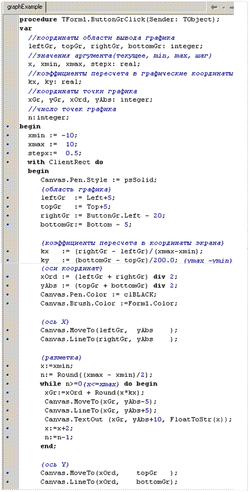Click gutter dot beside 'Canvas.Pen.Color := clBLACK;'

point(7,295)
